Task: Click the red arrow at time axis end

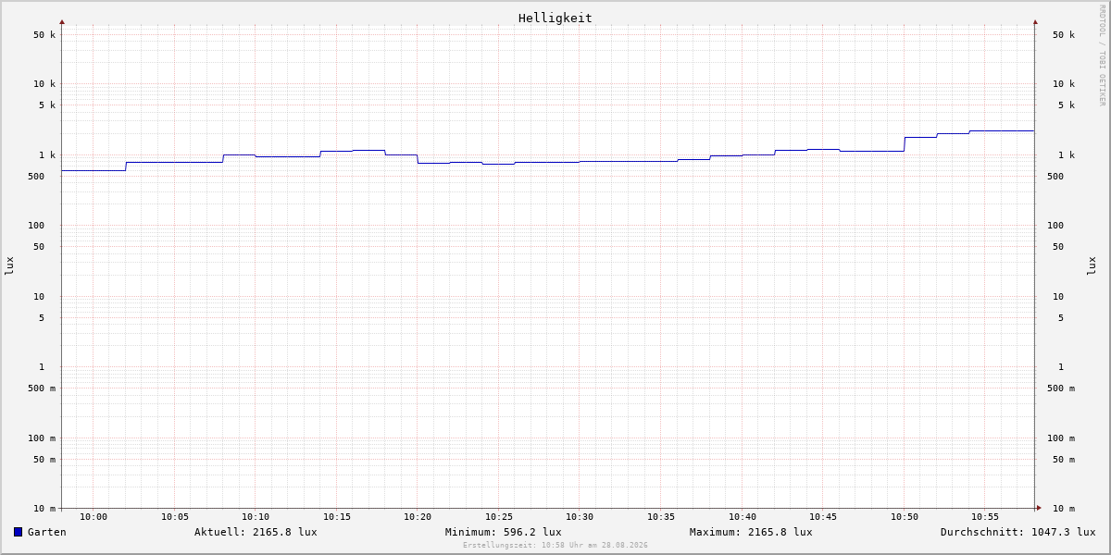Action: click(1039, 508)
